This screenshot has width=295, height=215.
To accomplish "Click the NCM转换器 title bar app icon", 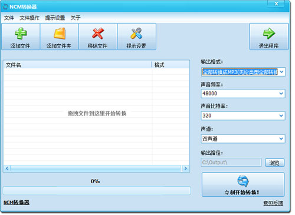I will coord(5,6).
